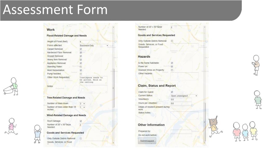This screenshot has width=266, height=150.
Task: Click scrollbar thumb in the Hazards form
Action: click(205, 122)
